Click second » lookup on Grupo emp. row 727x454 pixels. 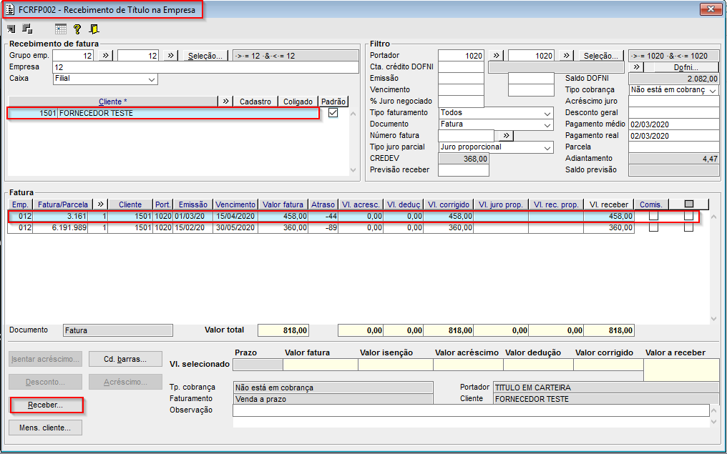click(170, 56)
